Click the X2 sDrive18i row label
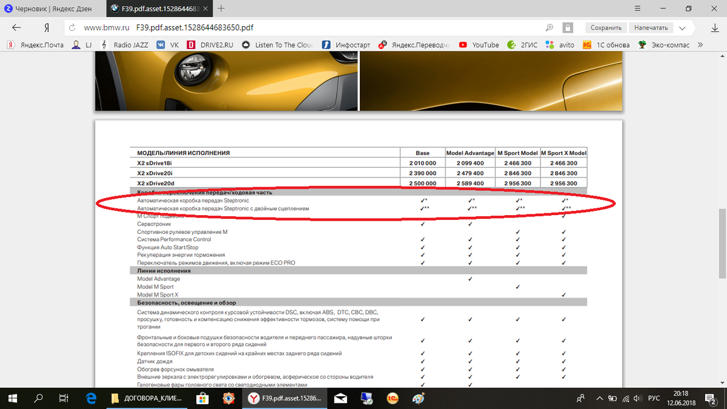 coord(156,163)
